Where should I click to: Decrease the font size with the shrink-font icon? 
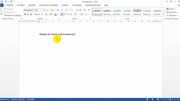(x=48, y=10)
